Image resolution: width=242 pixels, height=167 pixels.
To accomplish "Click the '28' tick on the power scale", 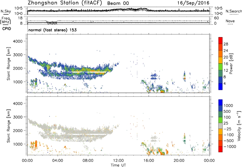I will (x=226, y=44).
